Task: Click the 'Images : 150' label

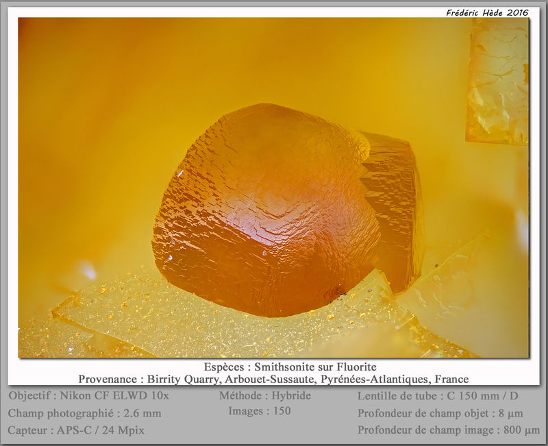Action: tap(260, 410)
